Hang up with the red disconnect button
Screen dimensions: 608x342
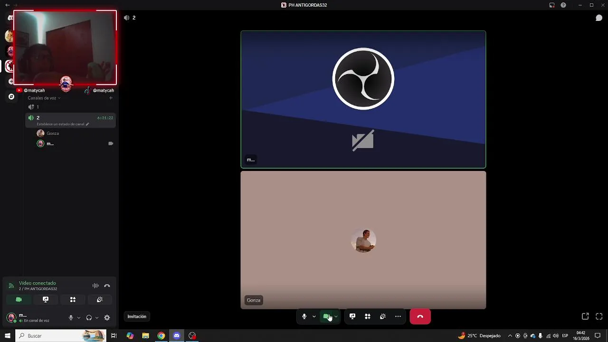[420, 316]
